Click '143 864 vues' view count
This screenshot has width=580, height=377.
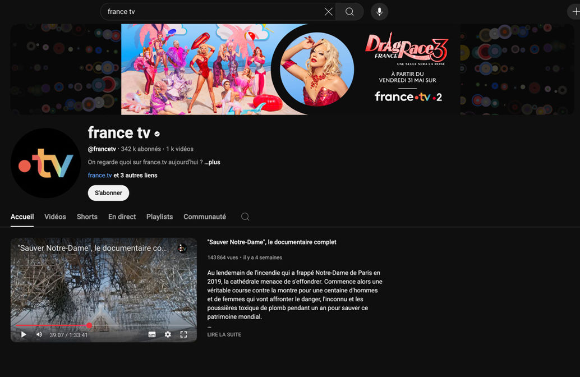tap(223, 258)
